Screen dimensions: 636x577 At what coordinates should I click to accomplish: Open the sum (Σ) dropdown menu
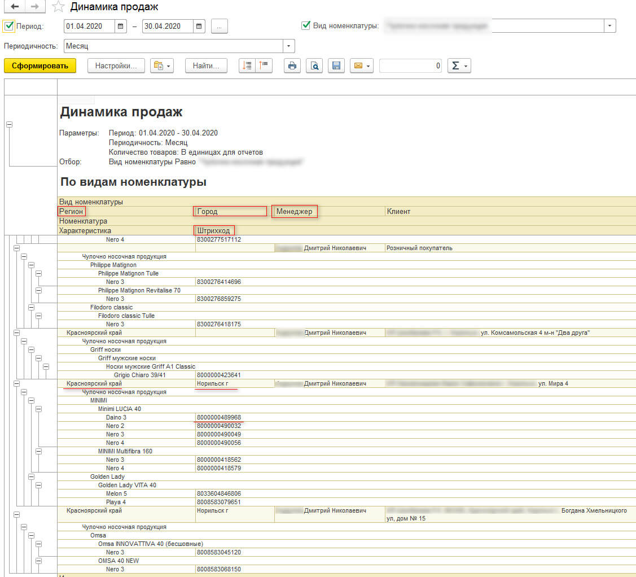point(458,66)
